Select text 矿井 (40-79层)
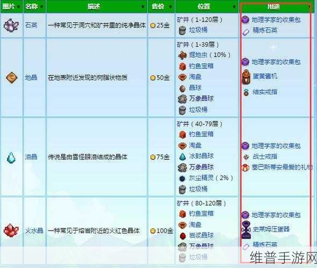This screenshot has width=317, height=268. [200, 124]
